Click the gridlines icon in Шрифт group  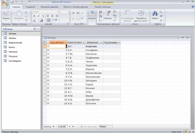point(49,20)
